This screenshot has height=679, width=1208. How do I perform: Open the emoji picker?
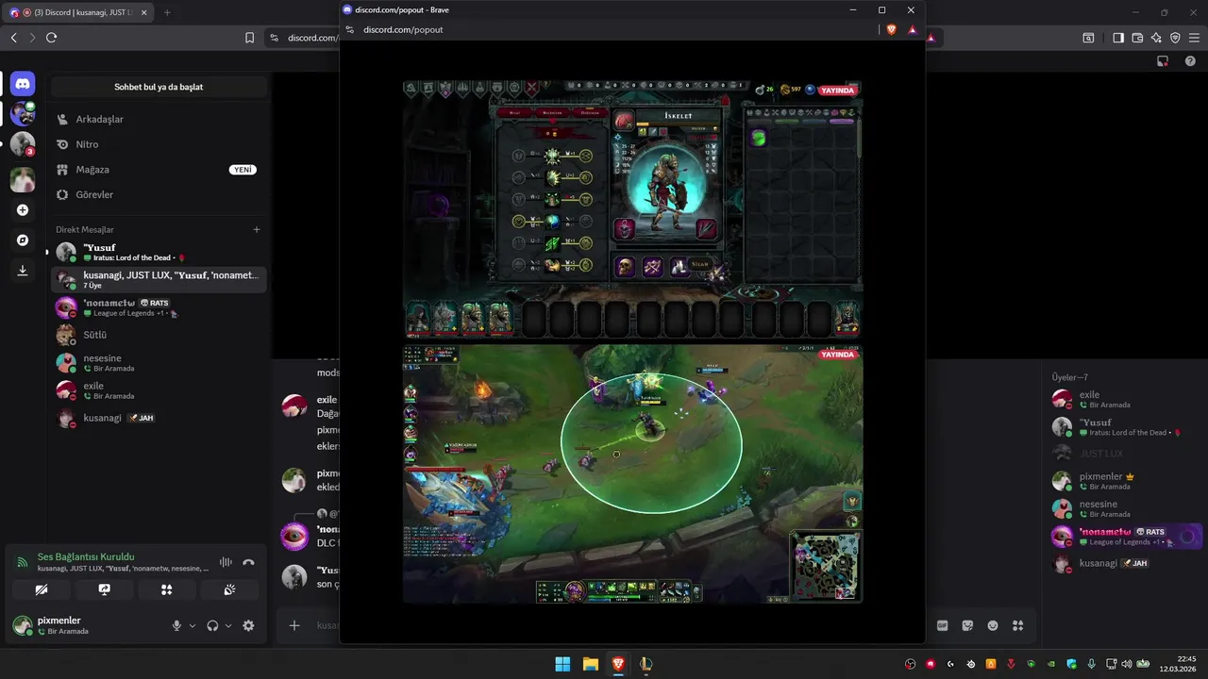(993, 625)
